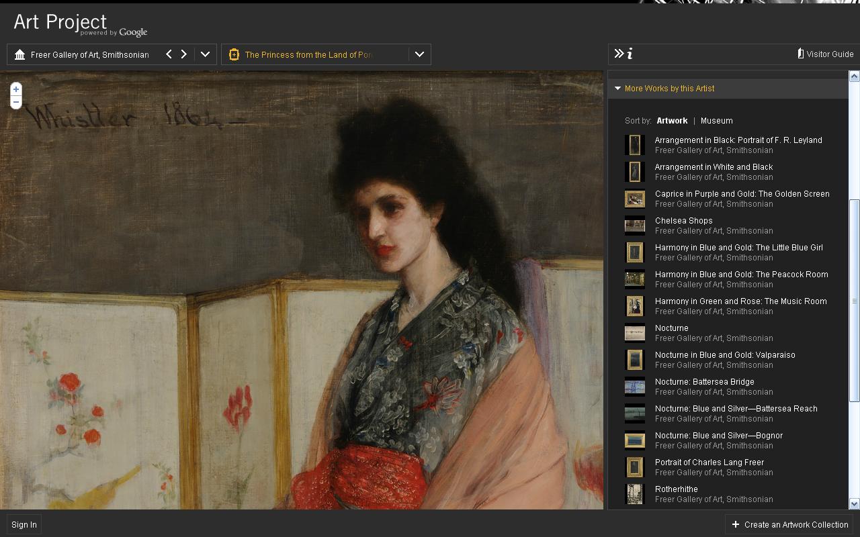
Task: Zoom out of the painting
Action: [x=16, y=102]
